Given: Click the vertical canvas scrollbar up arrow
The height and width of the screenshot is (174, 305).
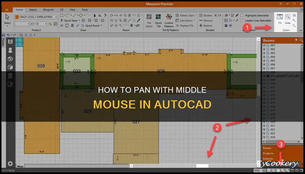Looking at the screenshot, I should pos(259,39).
